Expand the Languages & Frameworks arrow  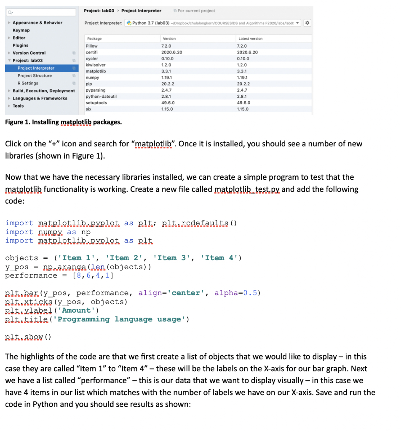(9, 98)
